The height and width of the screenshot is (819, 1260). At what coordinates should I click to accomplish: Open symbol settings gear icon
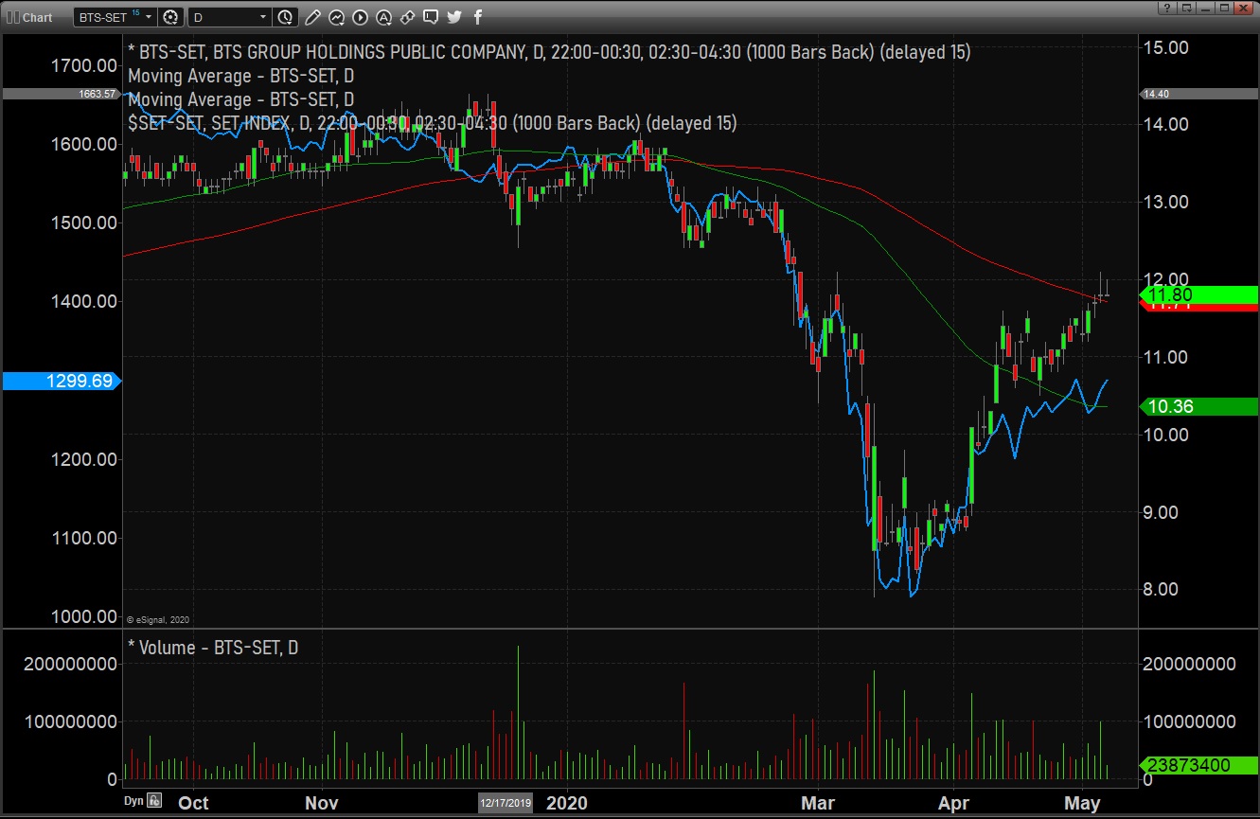click(x=170, y=17)
